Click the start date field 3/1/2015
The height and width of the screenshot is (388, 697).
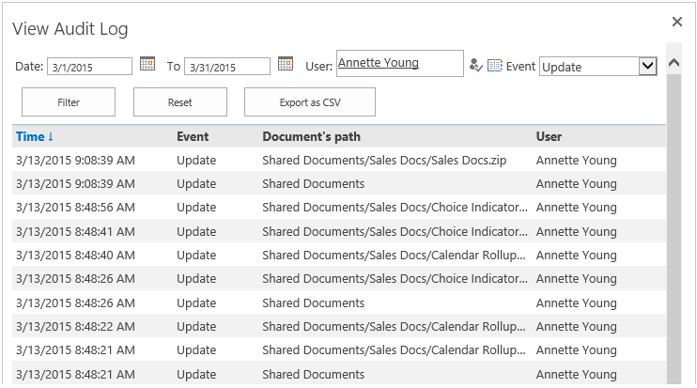click(x=89, y=67)
